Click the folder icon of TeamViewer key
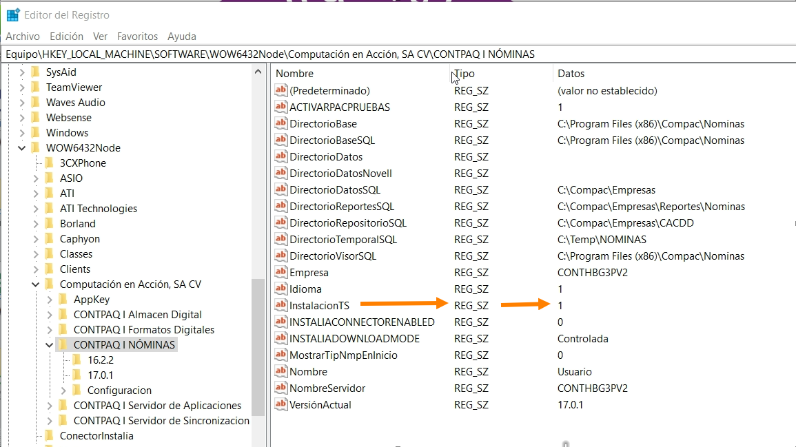 coord(35,87)
